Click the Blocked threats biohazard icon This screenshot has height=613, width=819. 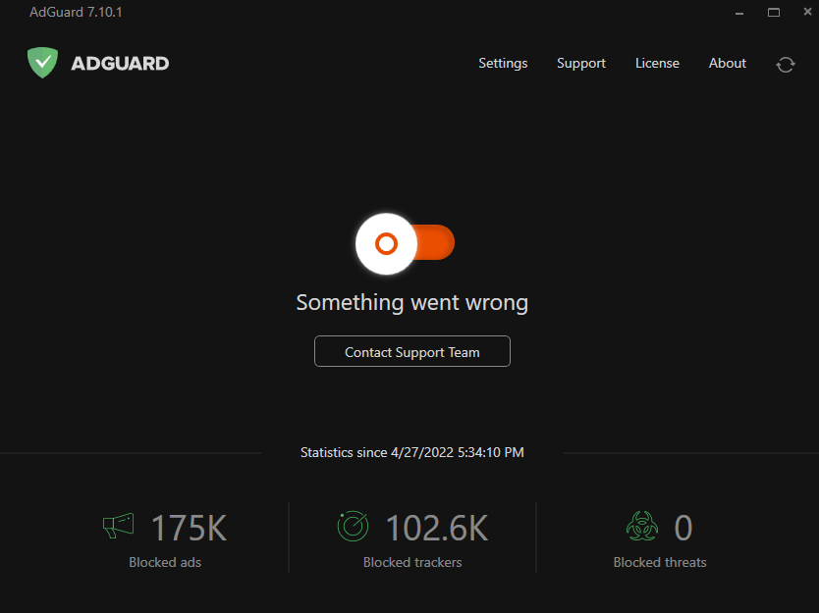point(642,526)
